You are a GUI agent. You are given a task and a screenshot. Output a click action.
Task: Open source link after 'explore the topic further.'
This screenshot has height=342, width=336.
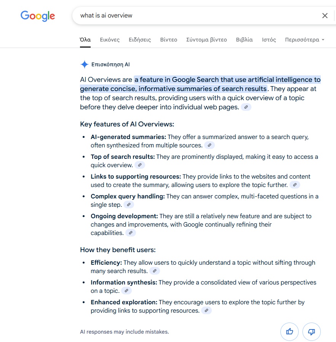tap(295, 185)
